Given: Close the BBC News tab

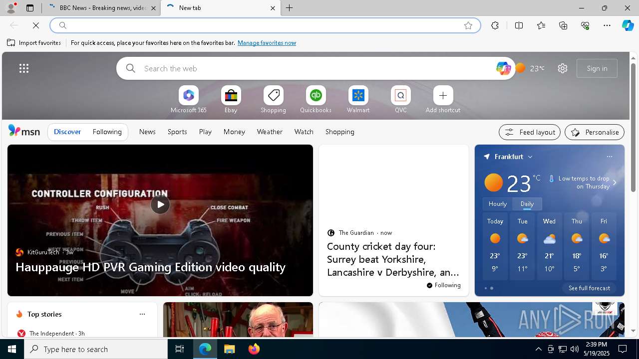Looking at the screenshot, I should click(153, 8).
